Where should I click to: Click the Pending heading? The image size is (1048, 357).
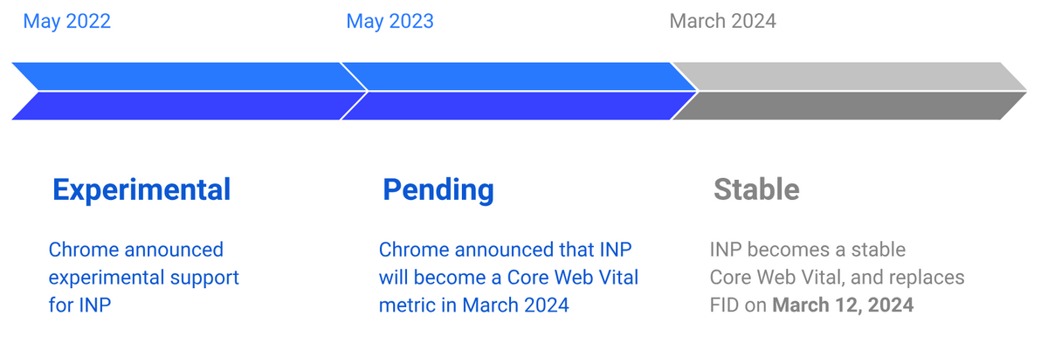point(438,189)
